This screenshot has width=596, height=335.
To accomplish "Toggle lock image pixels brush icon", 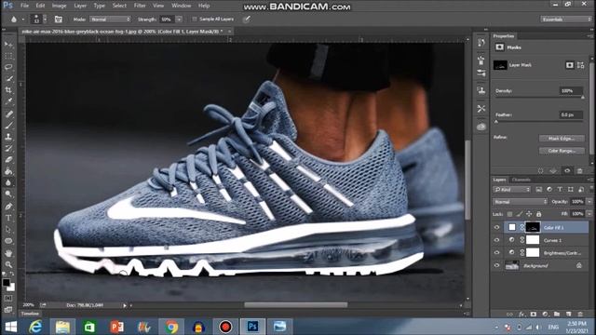I will tap(520, 214).
